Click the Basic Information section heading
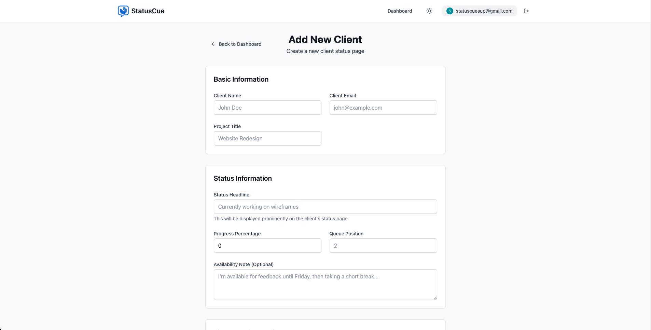 point(241,79)
